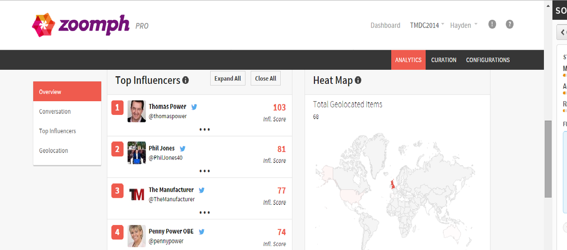The image size is (567, 250).
Task: Click Phil Jones's Twitter icon
Action: pyautogui.click(x=182, y=148)
